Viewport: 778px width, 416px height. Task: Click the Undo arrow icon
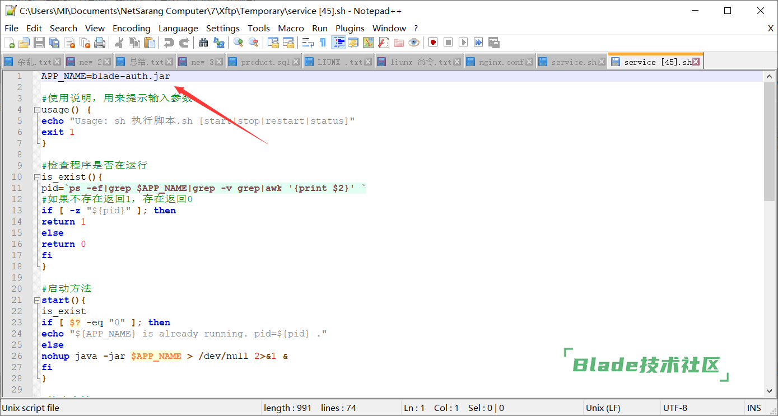click(169, 43)
